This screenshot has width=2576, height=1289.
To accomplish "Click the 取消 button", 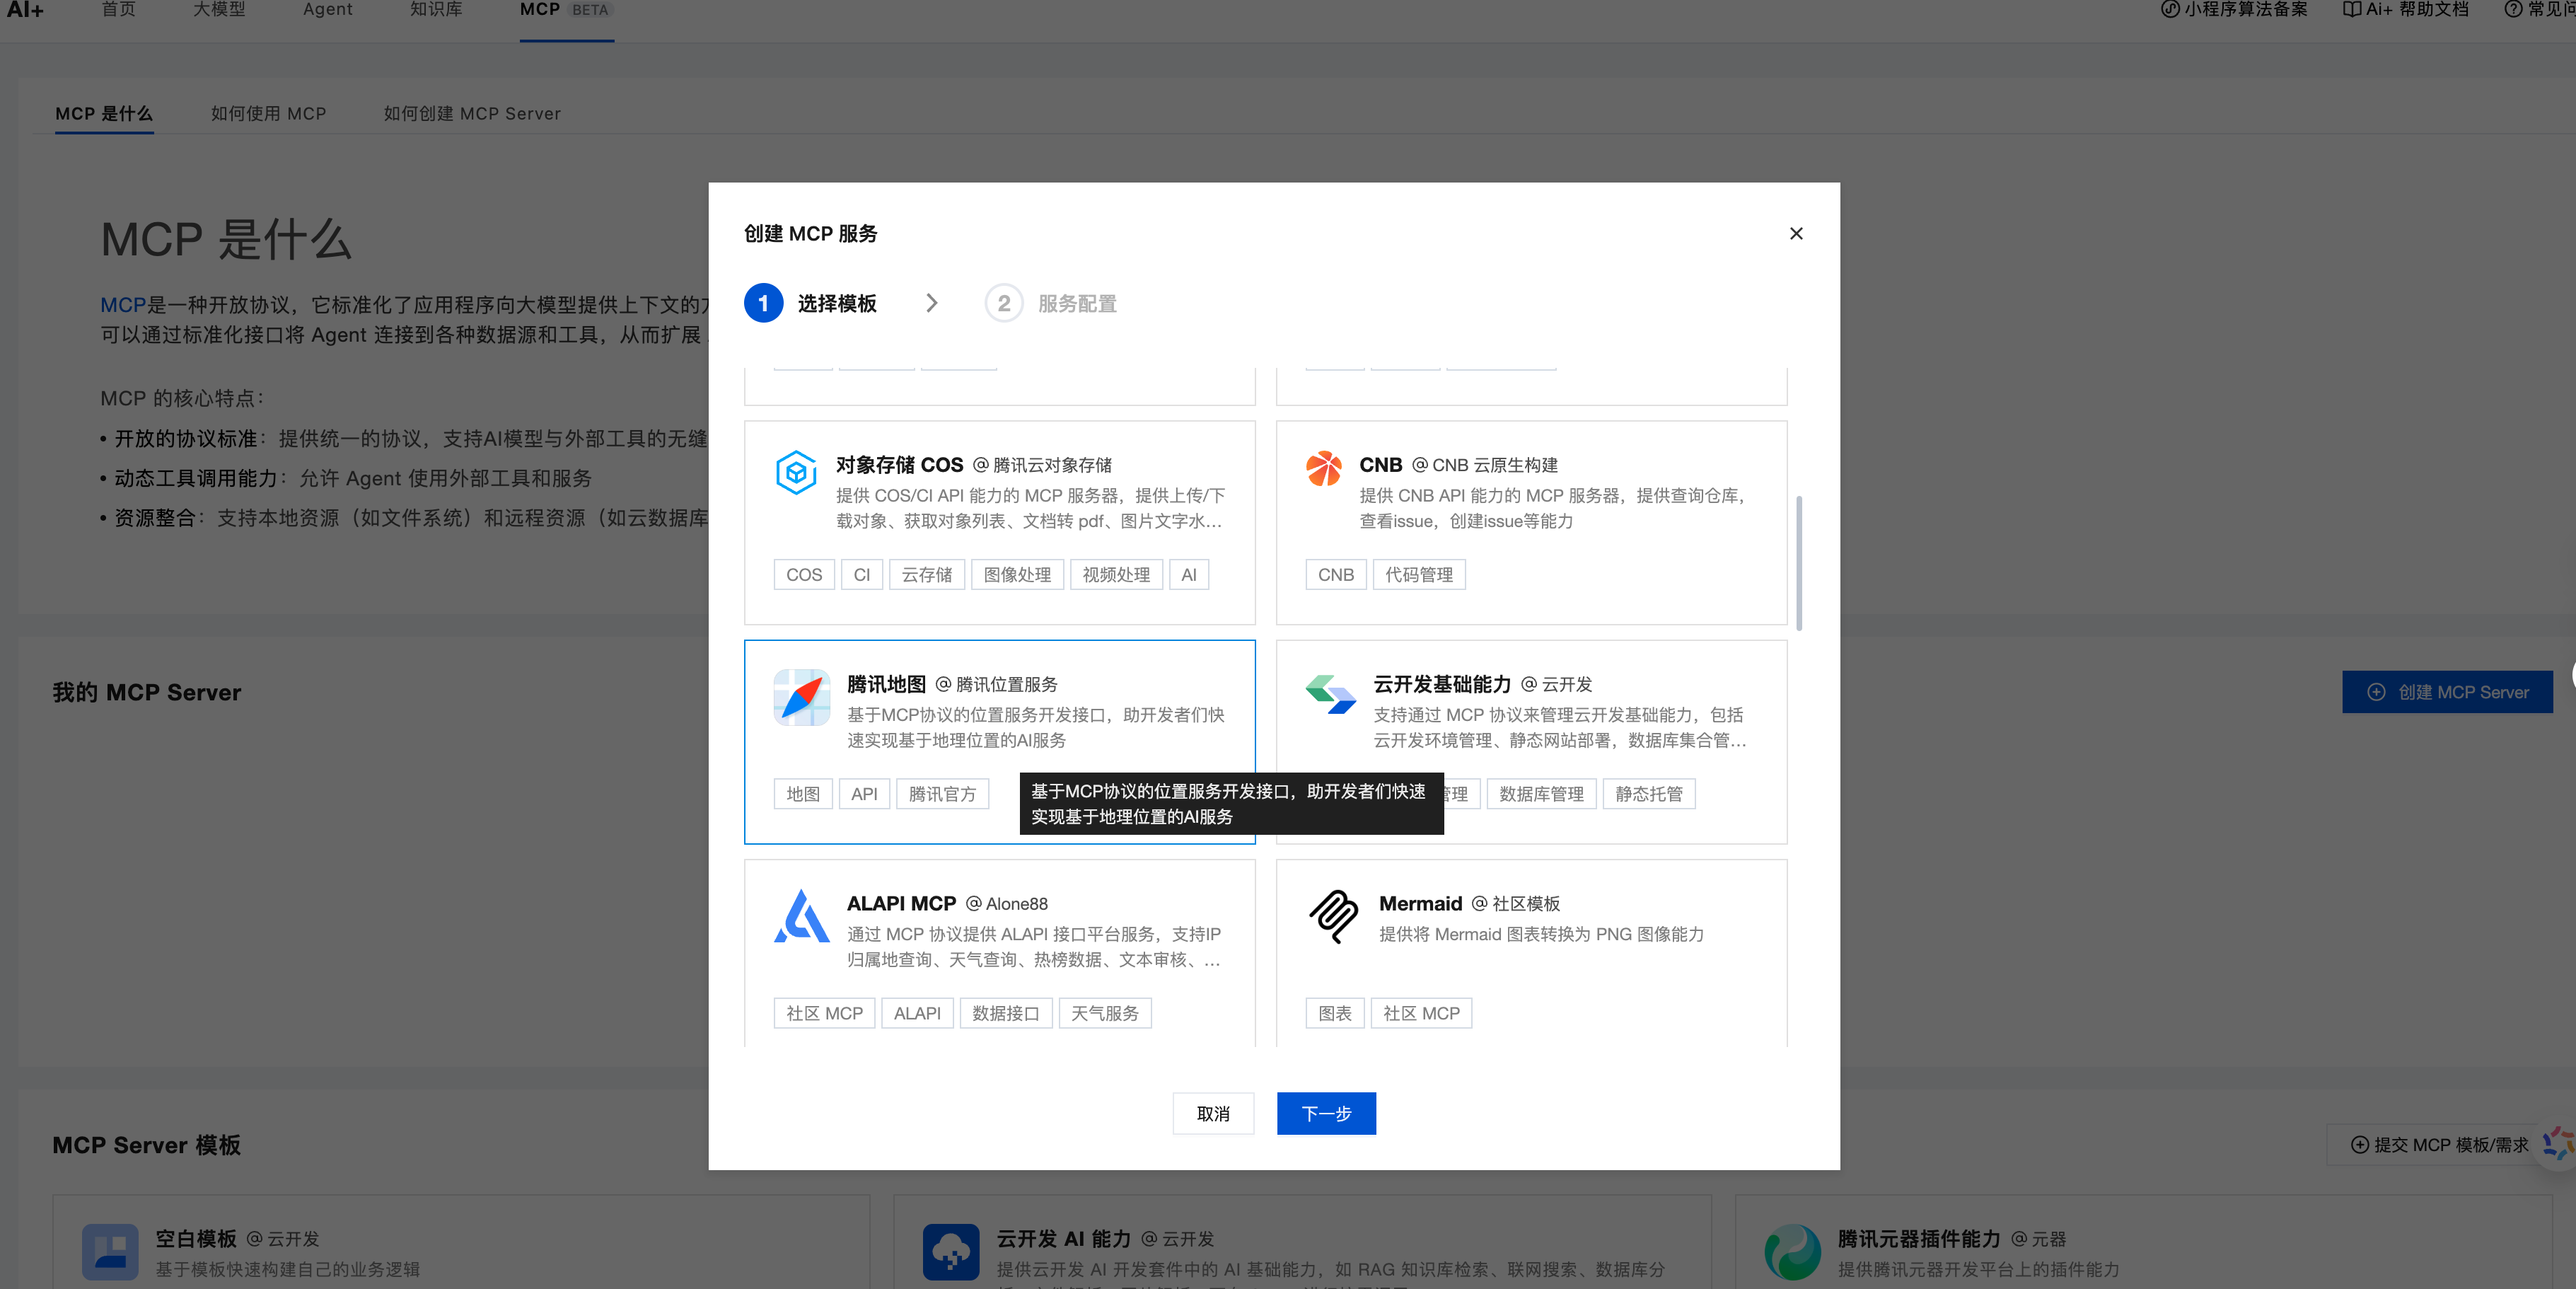I will pyautogui.click(x=1212, y=1113).
